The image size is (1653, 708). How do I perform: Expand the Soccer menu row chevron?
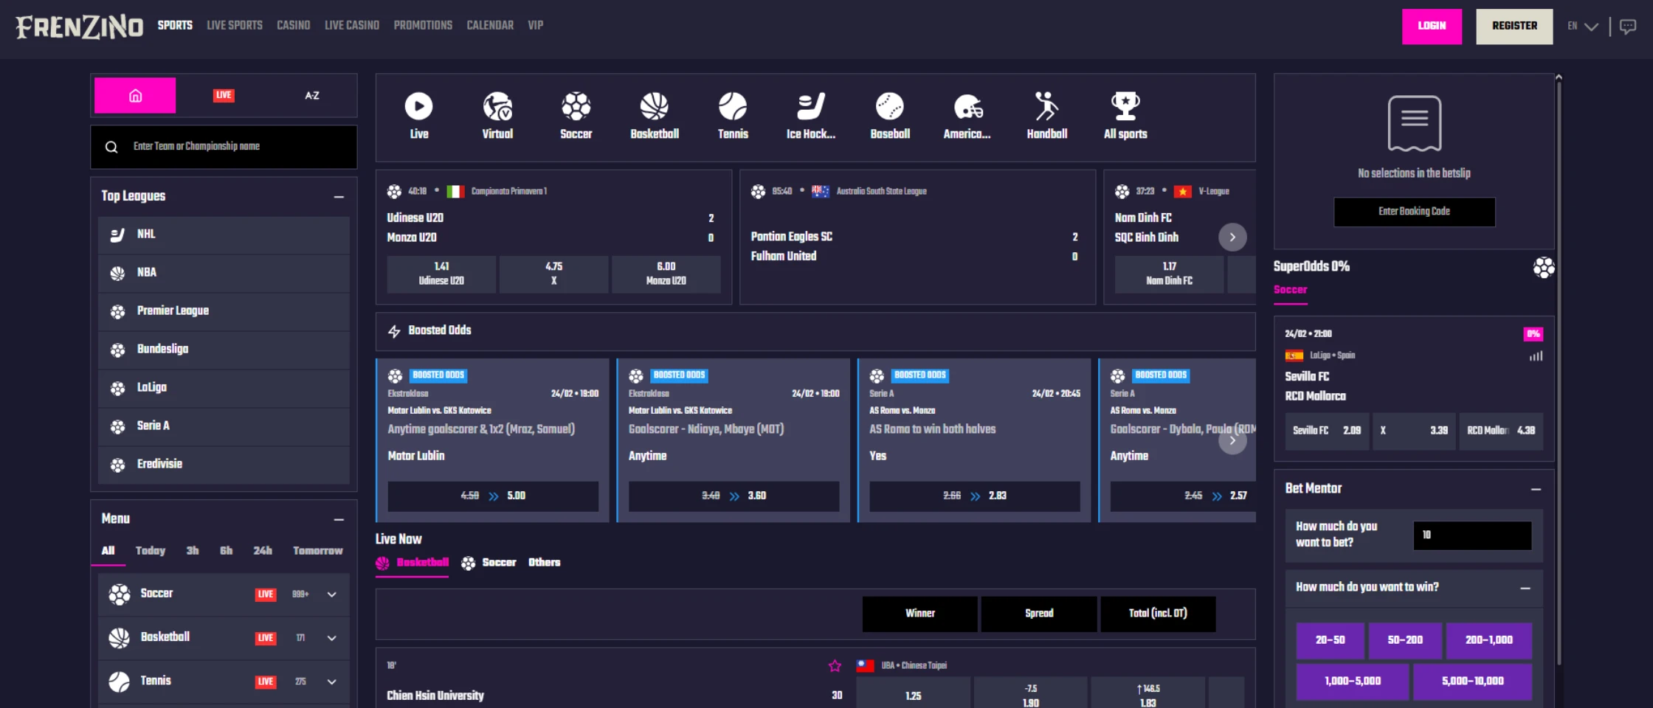pyautogui.click(x=332, y=594)
